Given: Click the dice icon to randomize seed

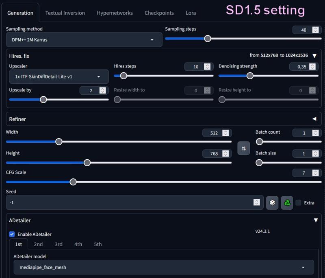Looking at the screenshot, I should (x=272, y=202).
